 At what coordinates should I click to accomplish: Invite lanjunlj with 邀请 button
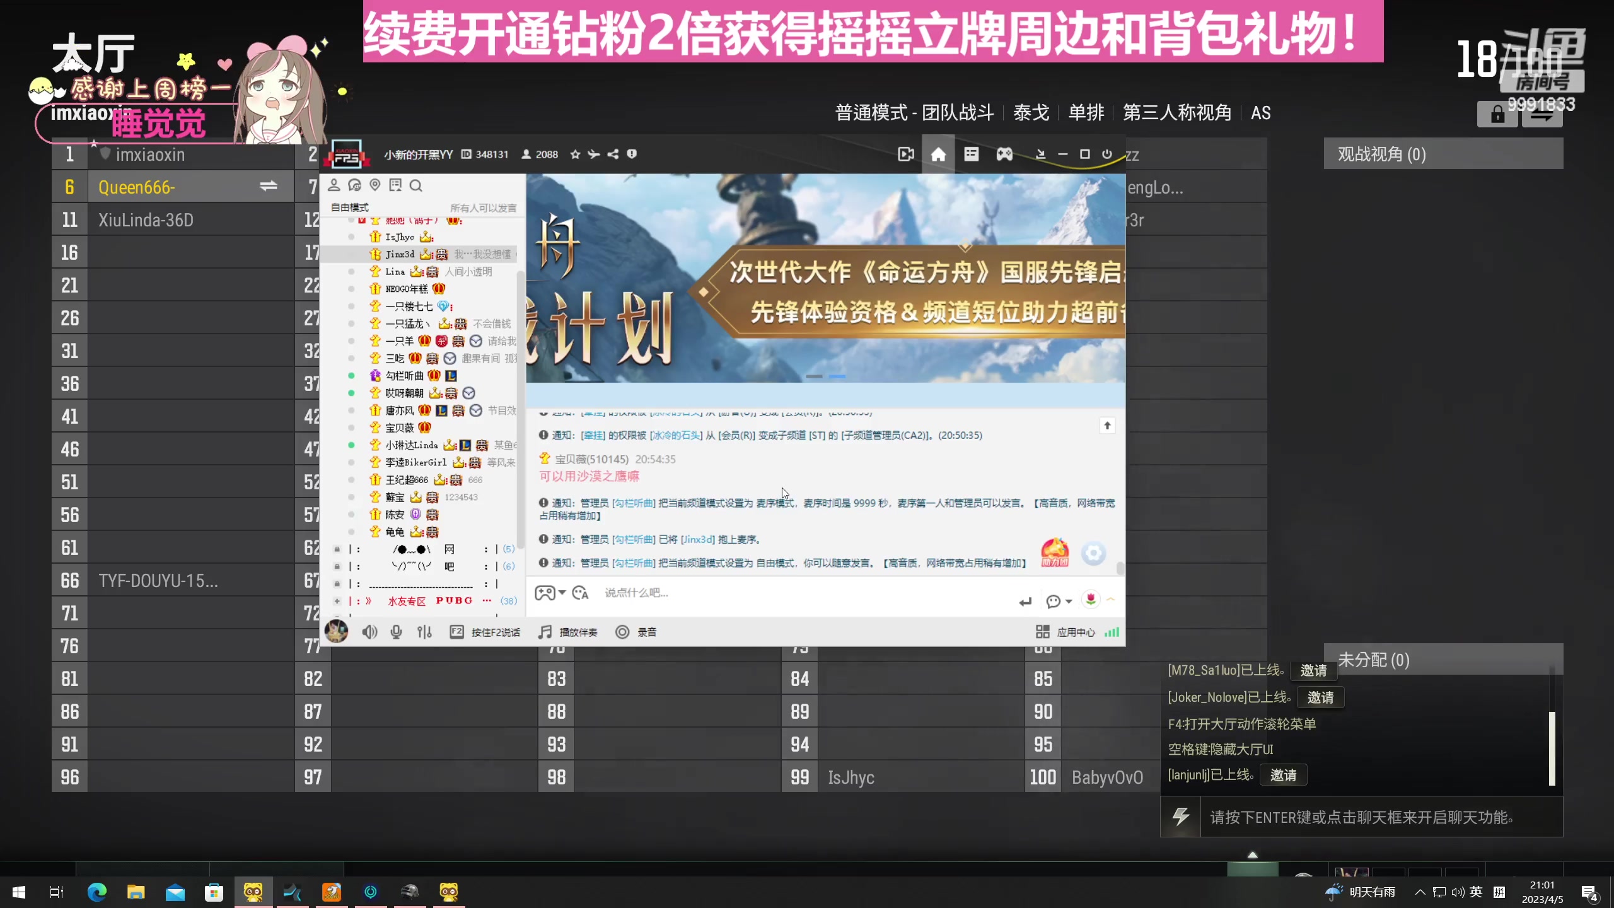point(1284,775)
